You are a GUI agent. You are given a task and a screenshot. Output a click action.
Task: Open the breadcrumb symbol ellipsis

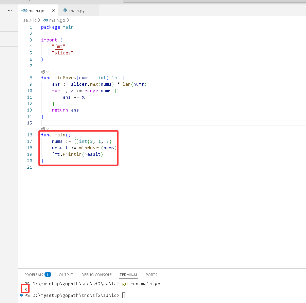(72, 20)
